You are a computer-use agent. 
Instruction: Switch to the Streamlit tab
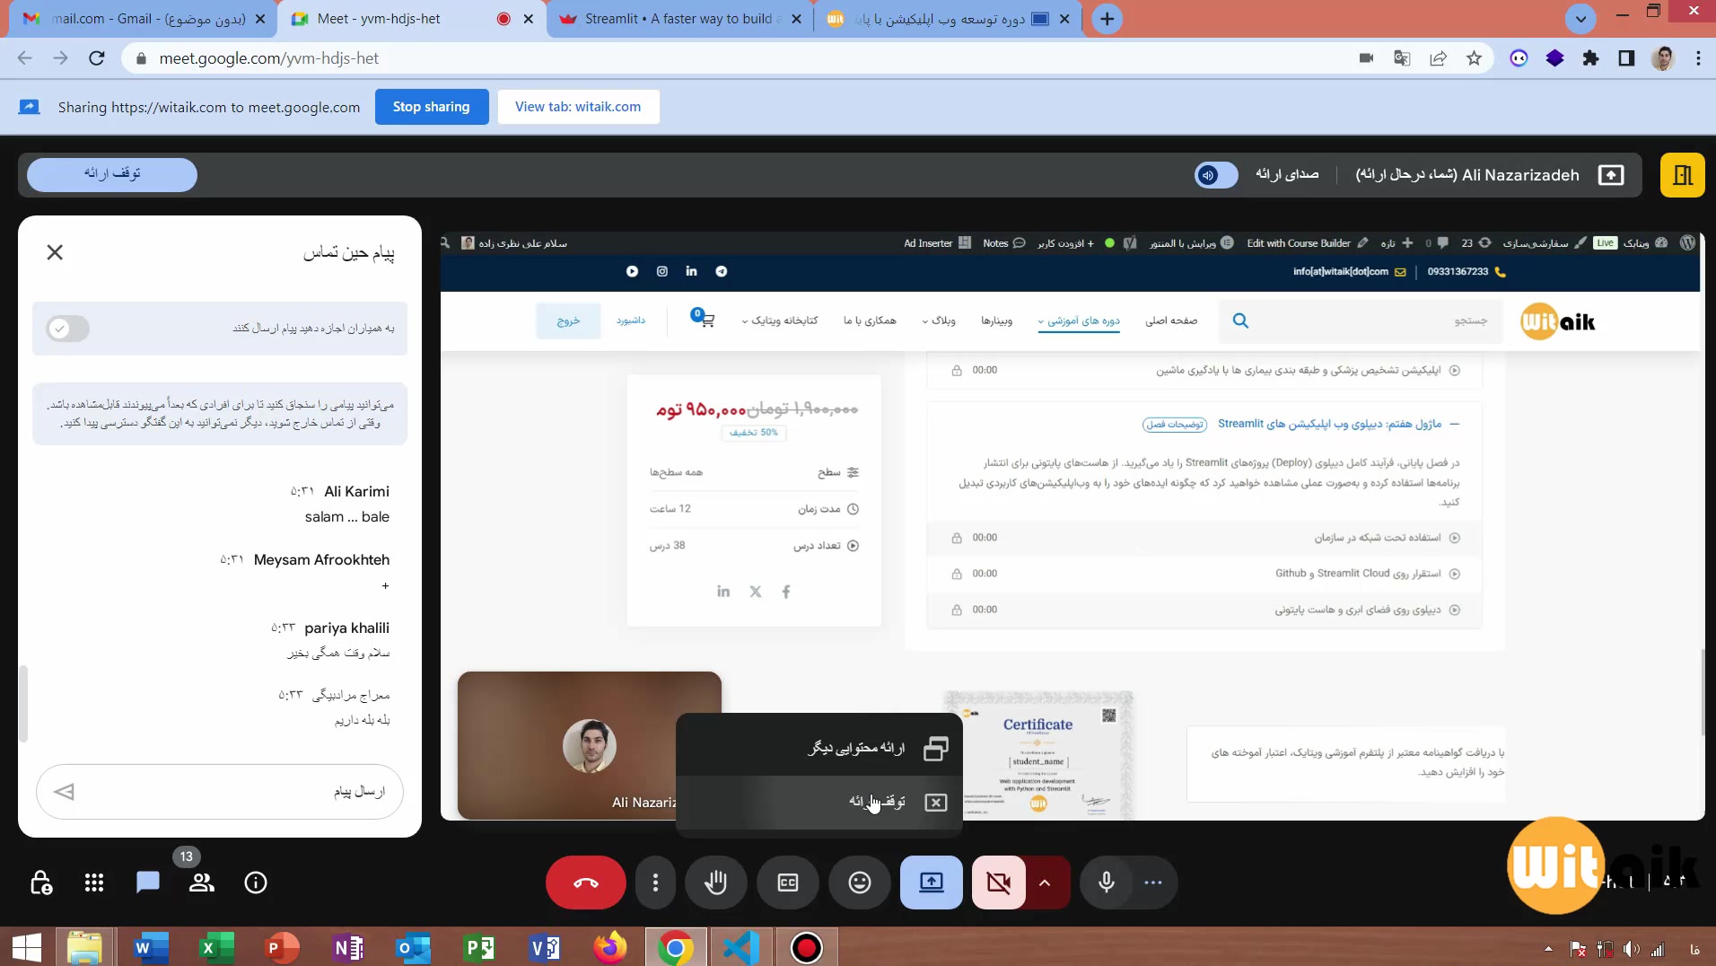pos(679,19)
